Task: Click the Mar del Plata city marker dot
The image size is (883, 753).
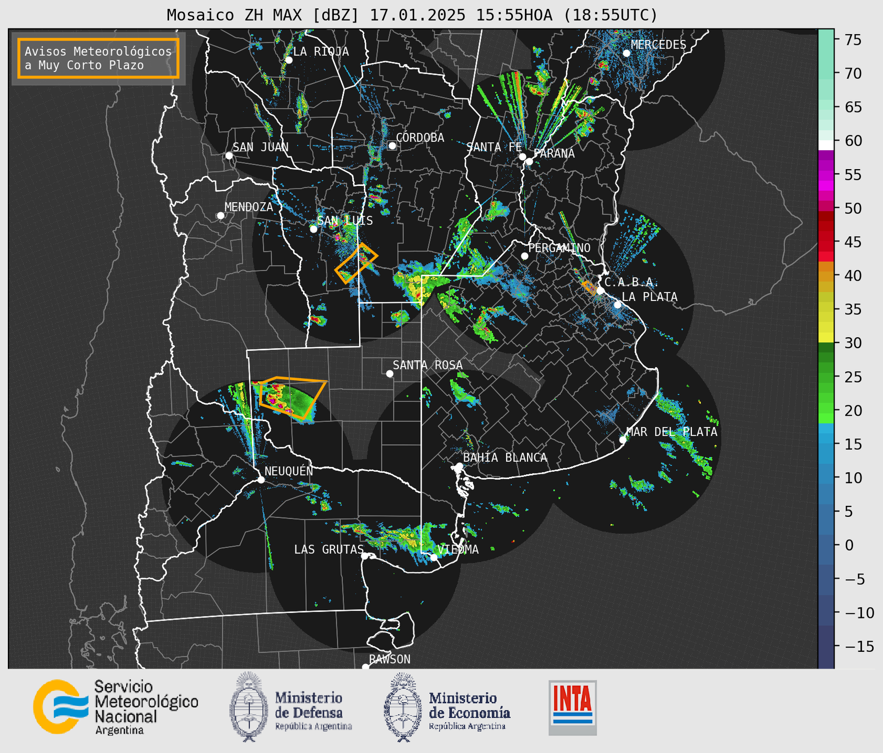Action: coord(622,440)
